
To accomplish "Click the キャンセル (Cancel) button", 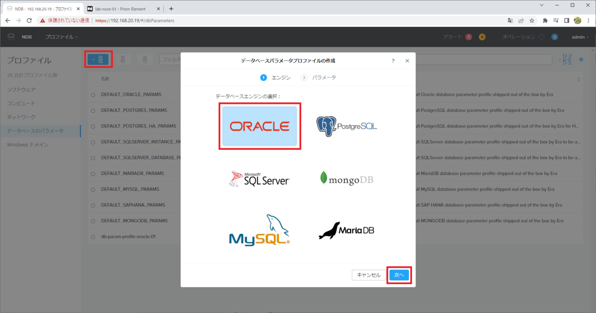I will click(x=369, y=275).
